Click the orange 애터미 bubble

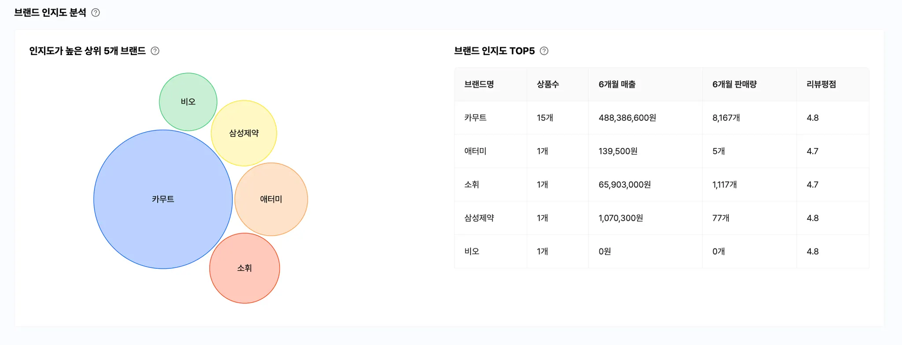point(271,199)
